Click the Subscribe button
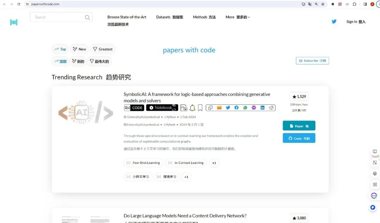 (x=312, y=60)
